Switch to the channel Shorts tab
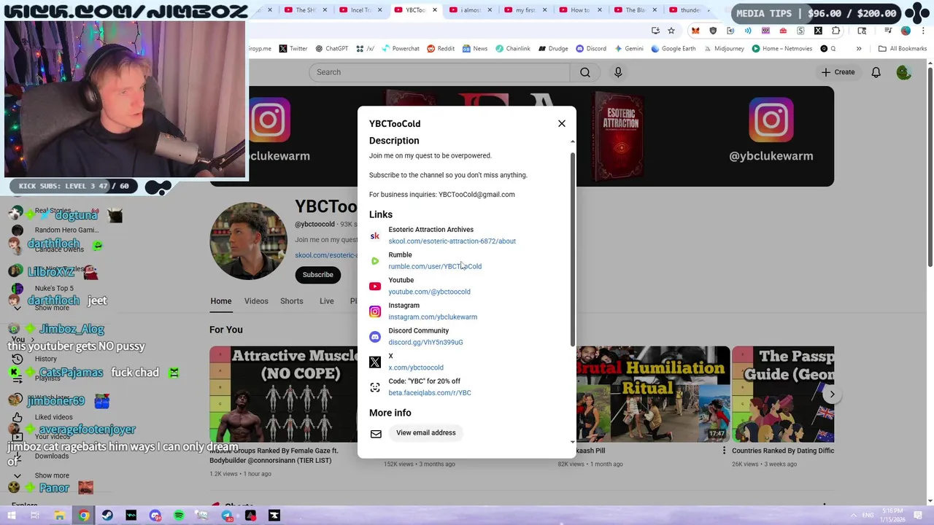 292,301
